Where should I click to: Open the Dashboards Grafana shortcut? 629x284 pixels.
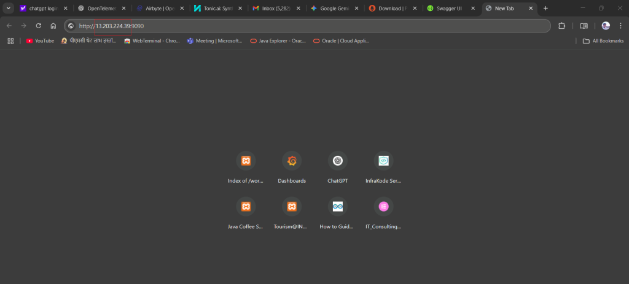click(292, 167)
